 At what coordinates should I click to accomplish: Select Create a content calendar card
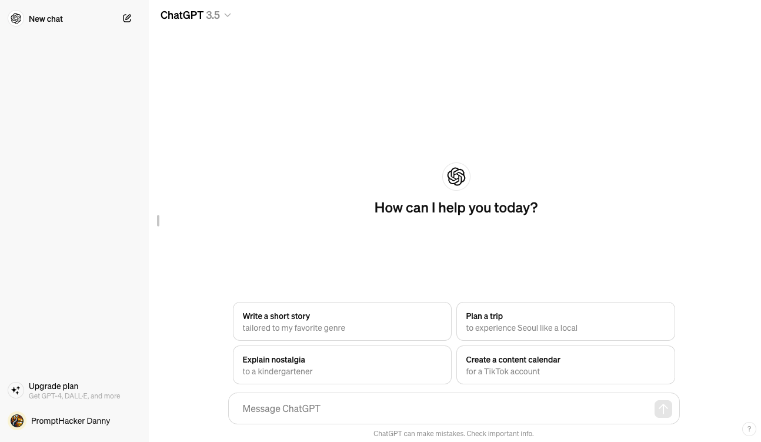click(x=566, y=365)
